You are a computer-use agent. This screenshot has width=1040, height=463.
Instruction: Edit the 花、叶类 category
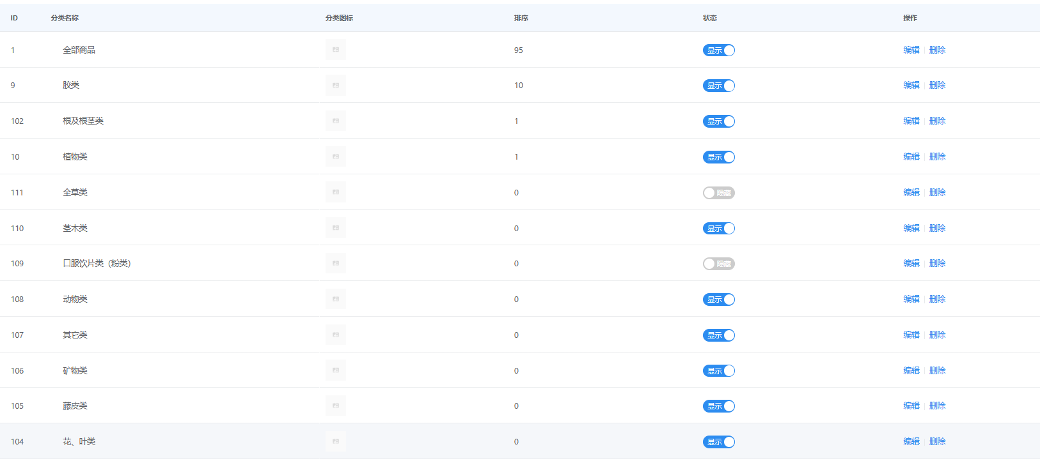(911, 441)
